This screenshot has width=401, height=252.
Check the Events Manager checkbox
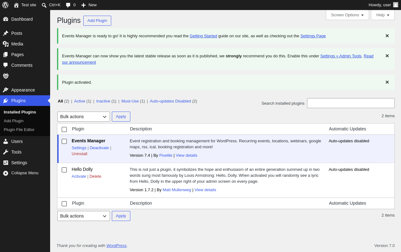coord(64,141)
